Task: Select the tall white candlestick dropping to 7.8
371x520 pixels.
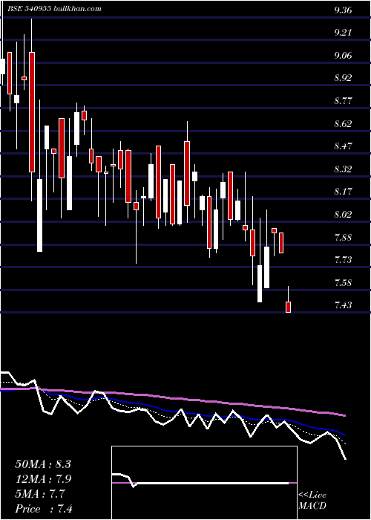Action: (39, 215)
